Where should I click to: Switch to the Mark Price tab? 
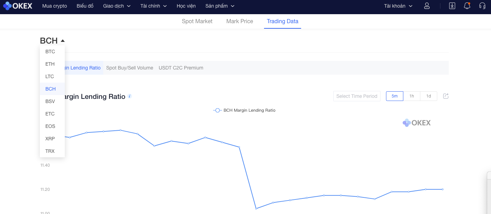240,21
